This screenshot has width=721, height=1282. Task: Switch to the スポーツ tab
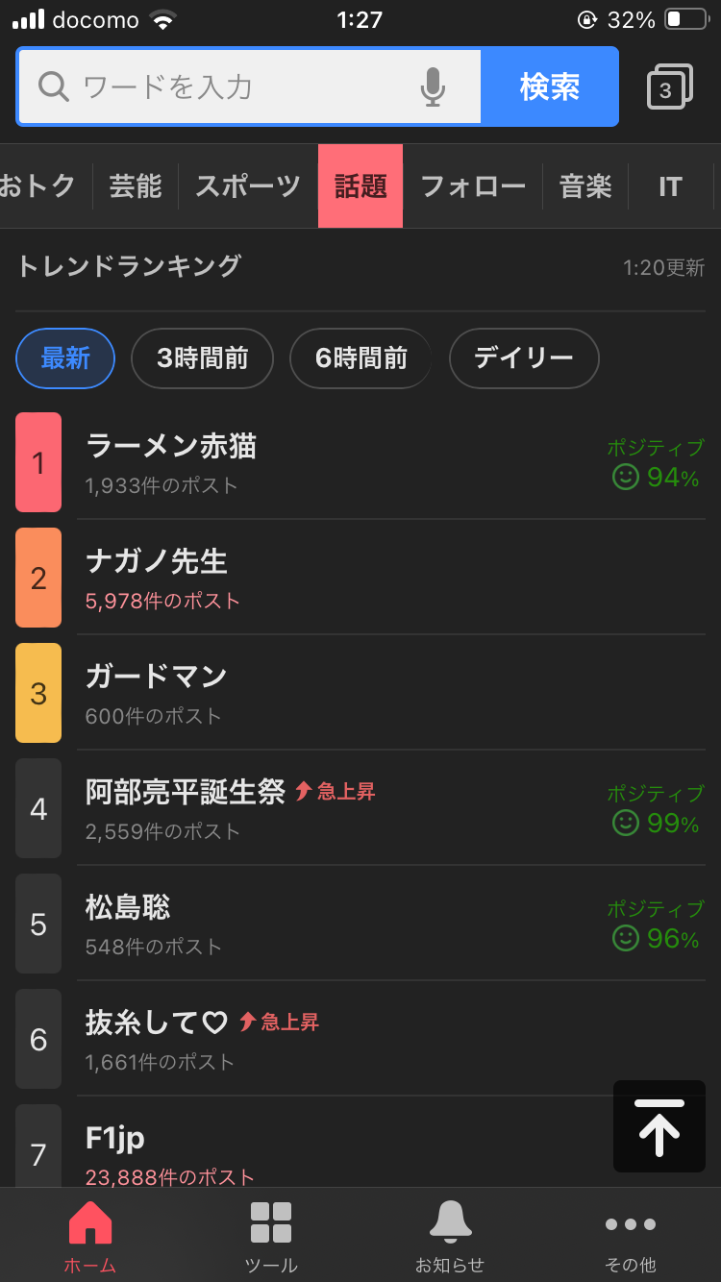pos(248,186)
